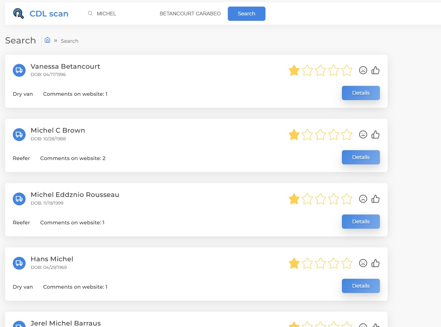Set Michel C Brown rating to three stars
This screenshot has width=441, height=327.
320,134
